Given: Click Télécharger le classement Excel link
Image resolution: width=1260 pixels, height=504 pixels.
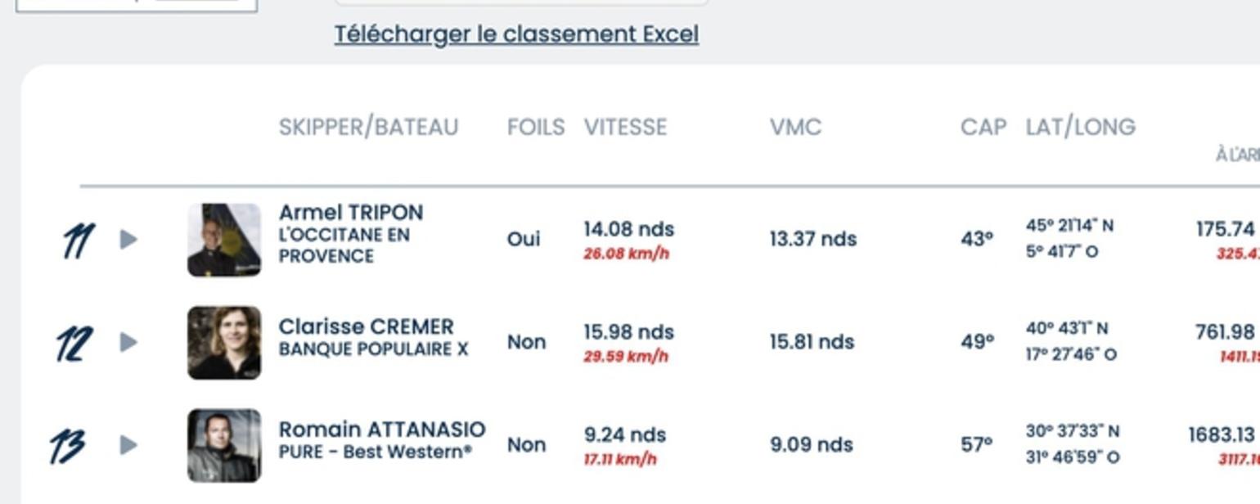Looking at the screenshot, I should (x=516, y=34).
